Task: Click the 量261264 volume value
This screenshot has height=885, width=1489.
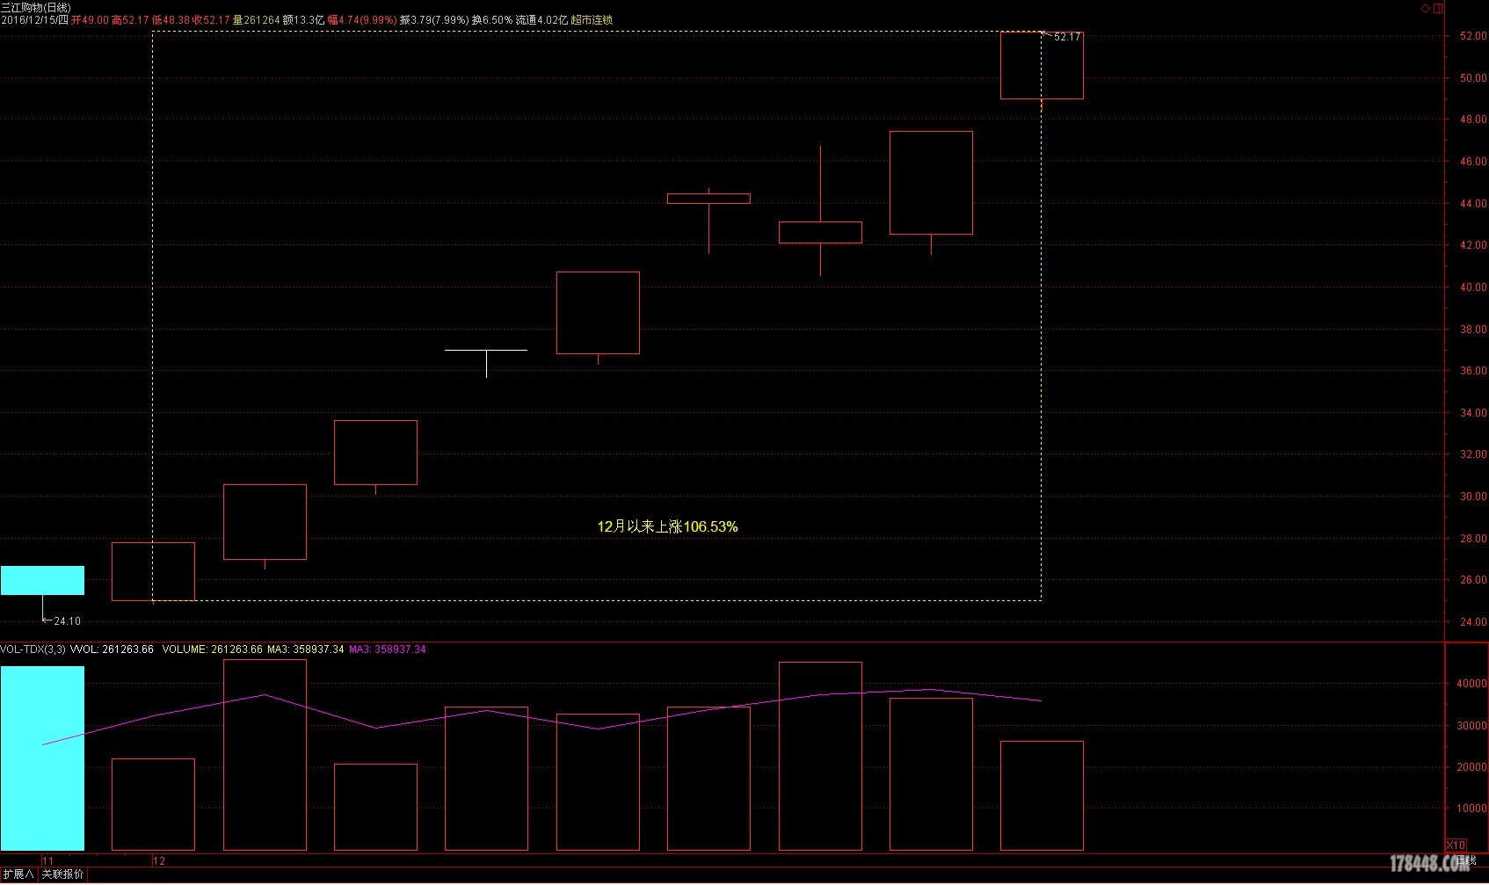Action: tap(256, 19)
